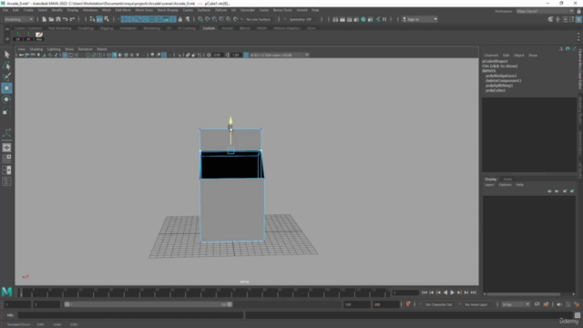
Task: Open the Sign In dropdown
Action: 420,19
